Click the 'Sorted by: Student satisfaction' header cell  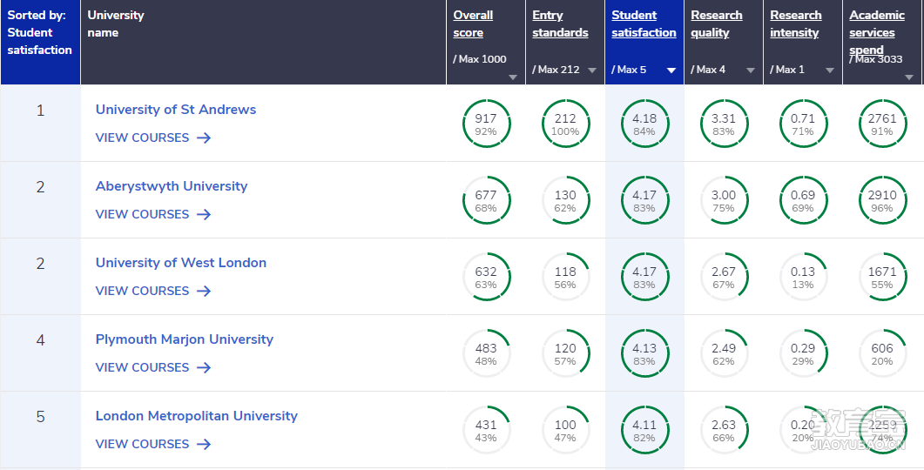pyautogui.click(x=40, y=42)
